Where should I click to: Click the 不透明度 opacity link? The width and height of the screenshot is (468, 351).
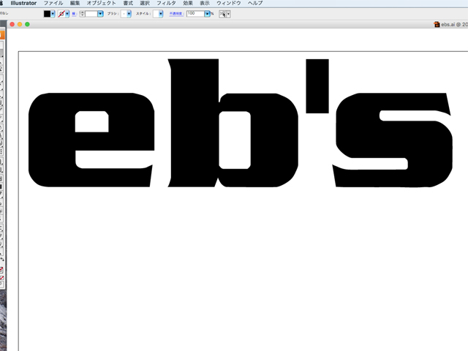pyautogui.click(x=176, y=13)
